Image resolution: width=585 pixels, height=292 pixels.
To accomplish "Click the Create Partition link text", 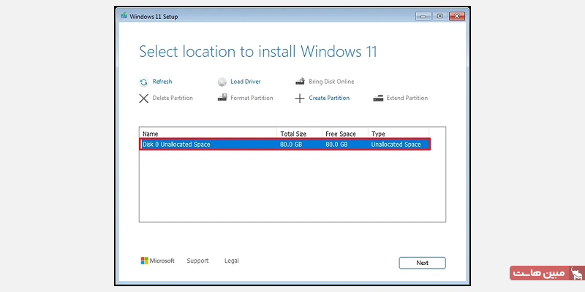I will (329, 98).
